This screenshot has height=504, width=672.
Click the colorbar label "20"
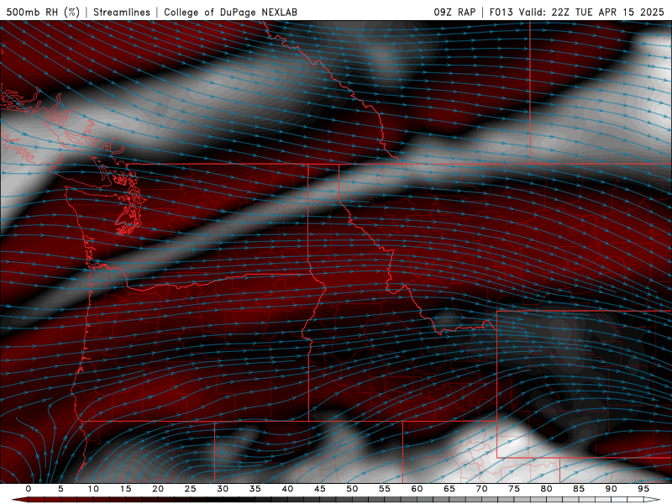coord(158,489)
